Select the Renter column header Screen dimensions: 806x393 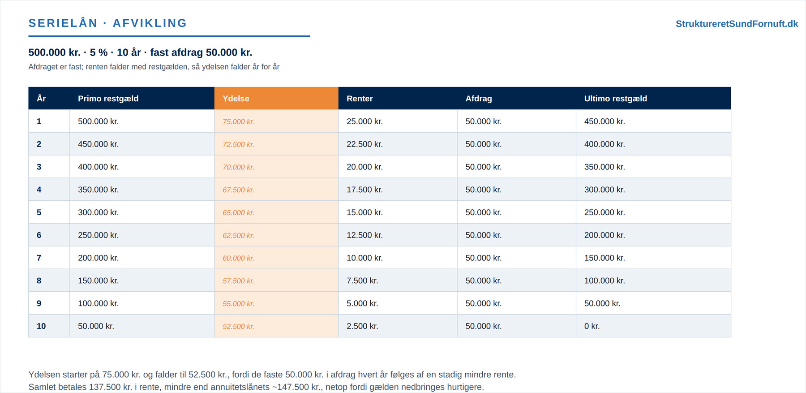click(398, 98)
